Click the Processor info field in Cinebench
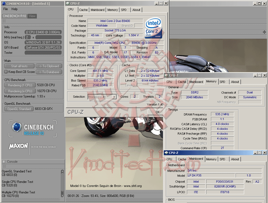The width and height of the screenshot is (268, 203). [43, 32]
